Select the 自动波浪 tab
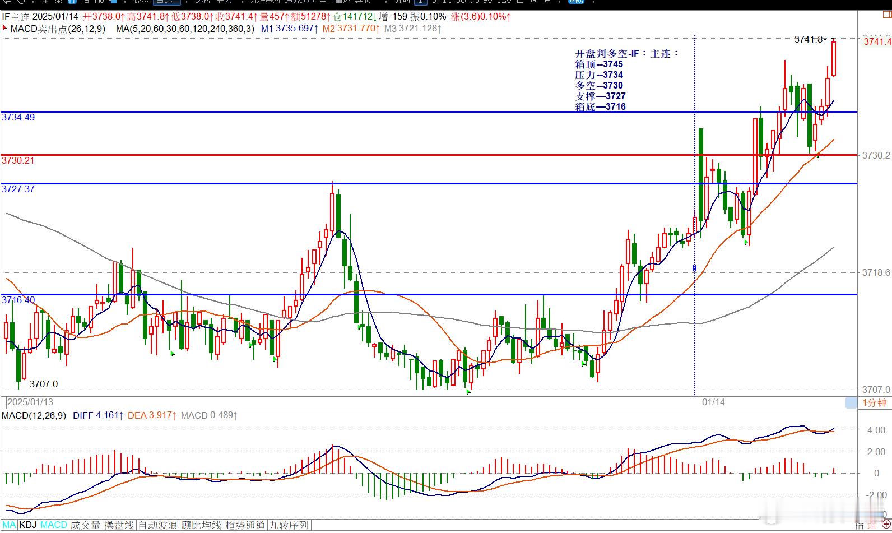The width and height of the screenshot is (892, 533). click(159, 525)
